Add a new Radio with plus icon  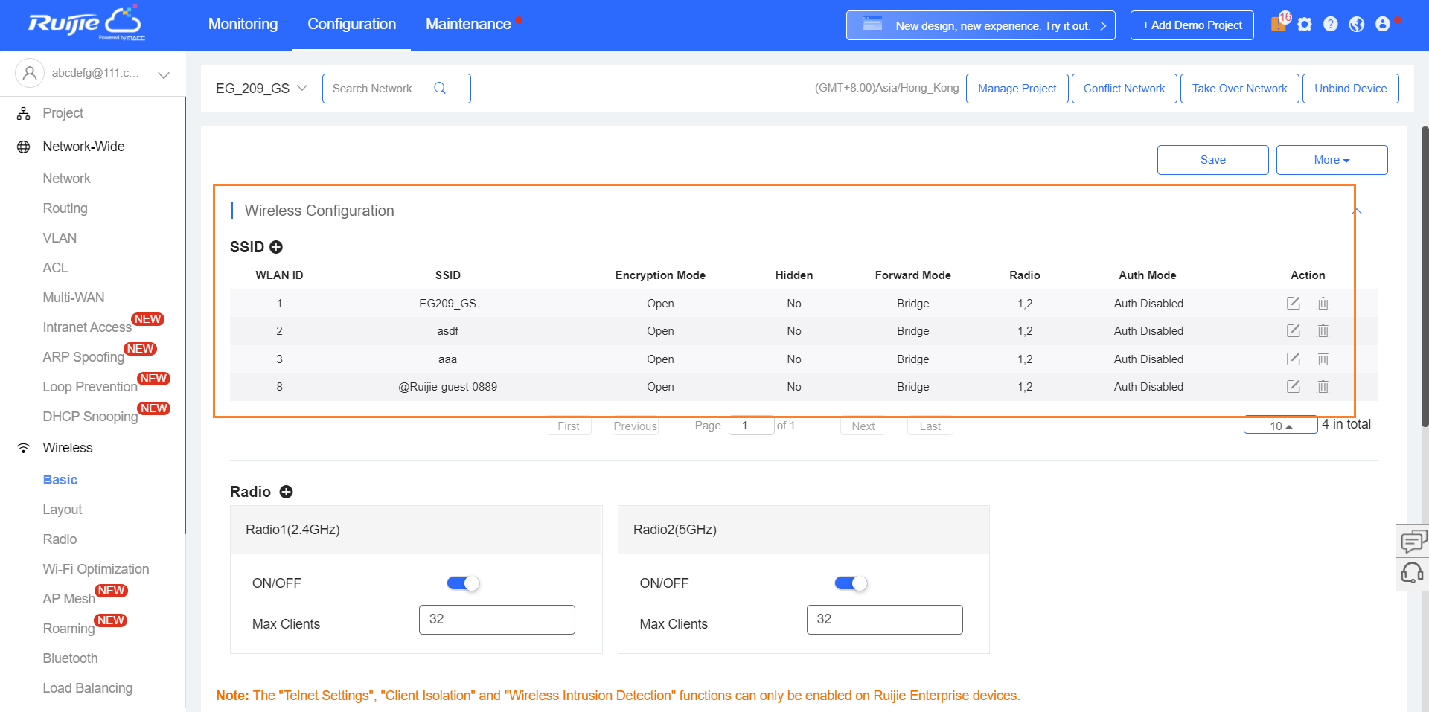(x=286, y=492)
